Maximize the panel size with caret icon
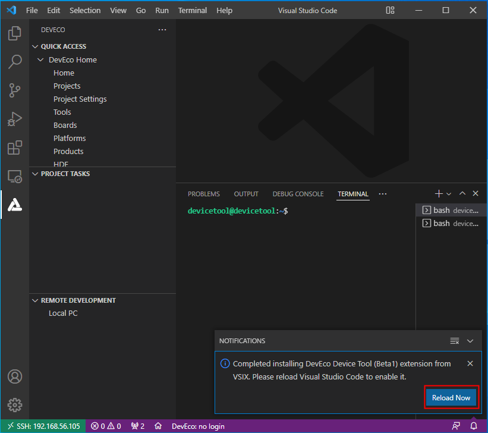This screenshot has width=488, height=433. pos(462,193)
